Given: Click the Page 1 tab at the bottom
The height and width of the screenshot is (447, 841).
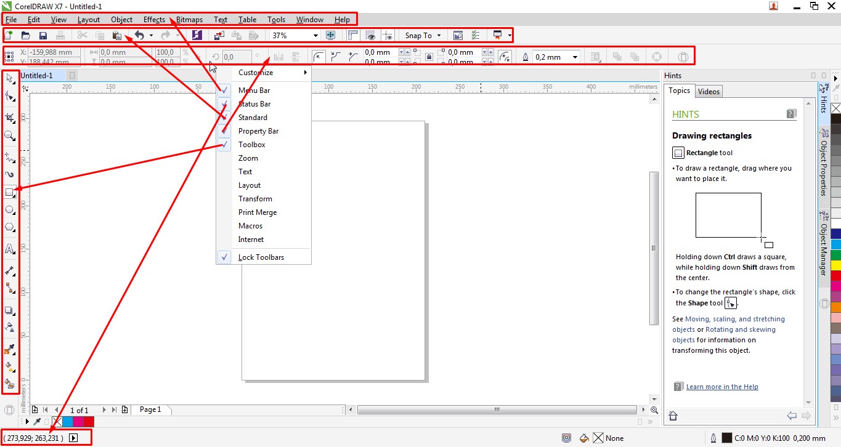Looking at the screenshot, I should tap(151, 409).
